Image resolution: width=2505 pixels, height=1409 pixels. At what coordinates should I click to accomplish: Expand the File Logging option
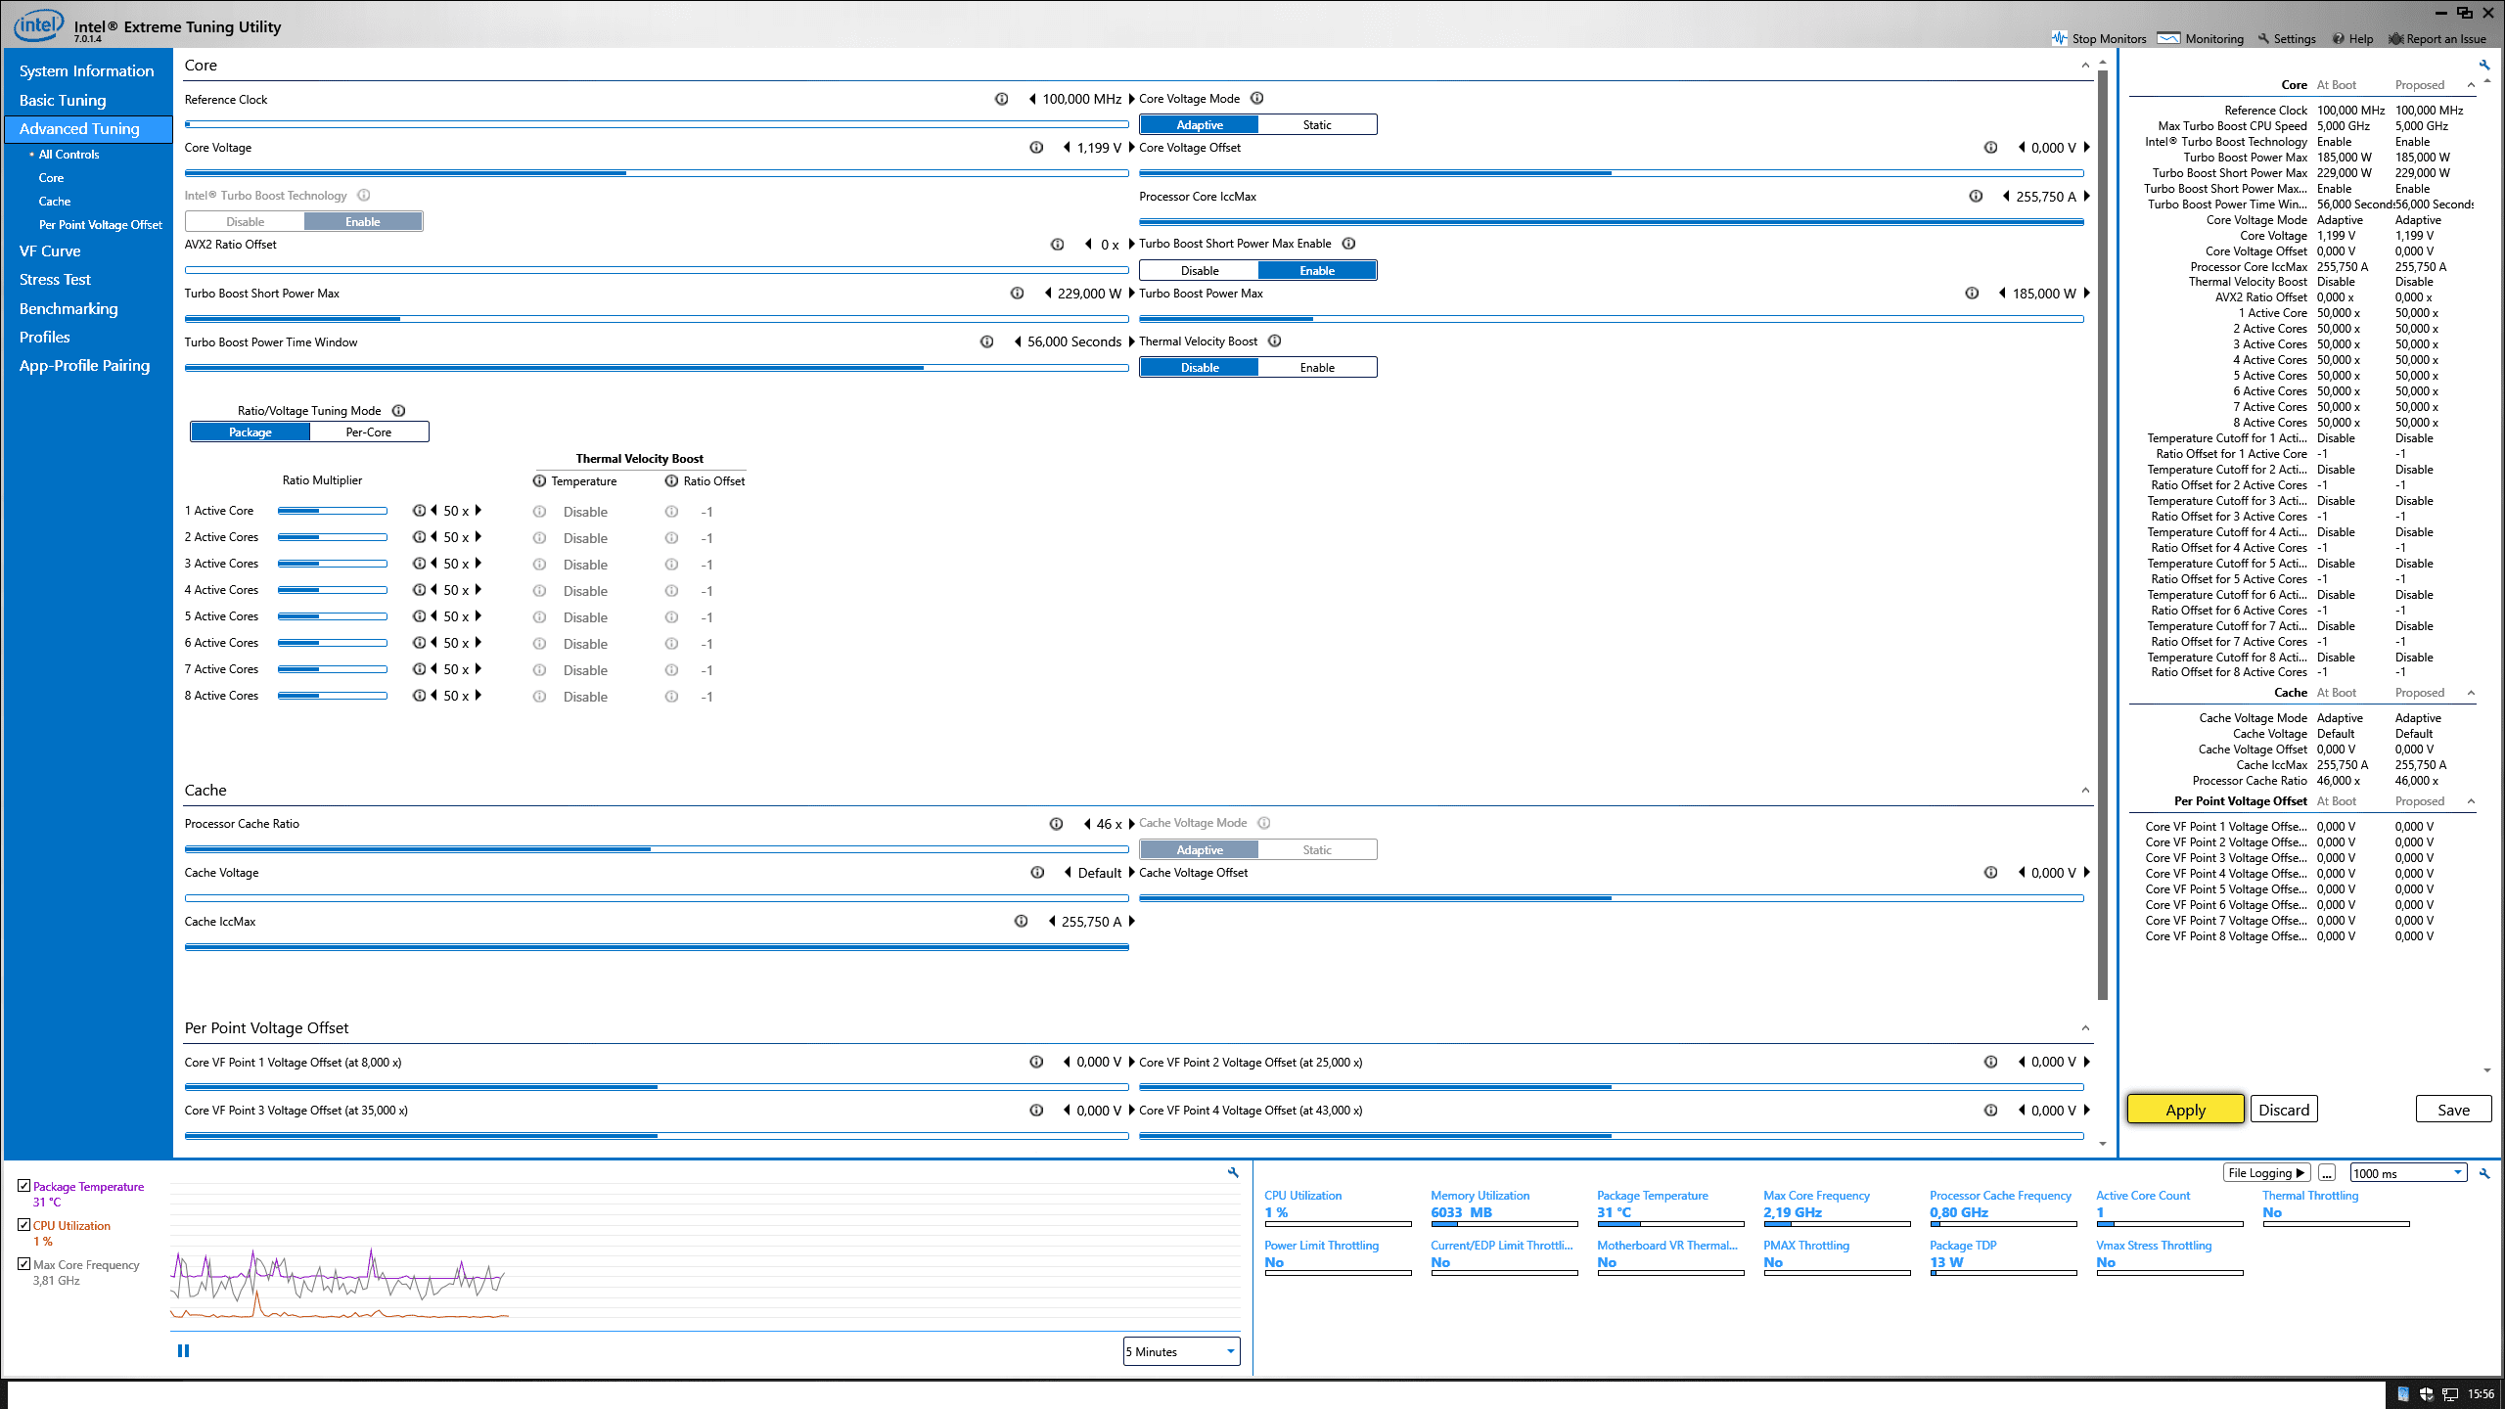tap(2266, 1172)
